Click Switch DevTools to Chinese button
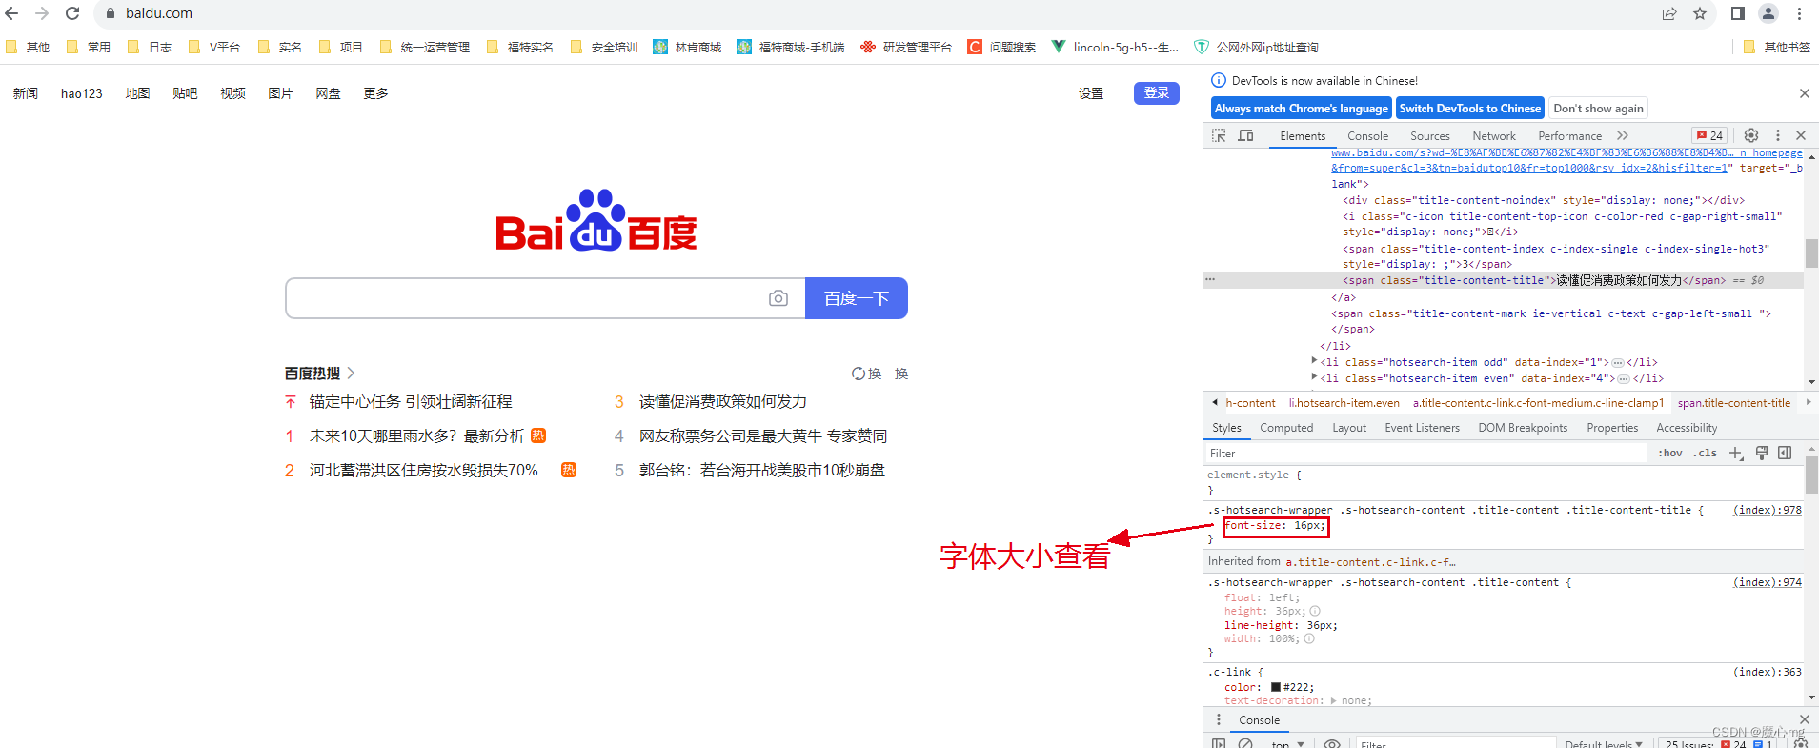Screen dimensions: 1819x748 coord(1470,109)
